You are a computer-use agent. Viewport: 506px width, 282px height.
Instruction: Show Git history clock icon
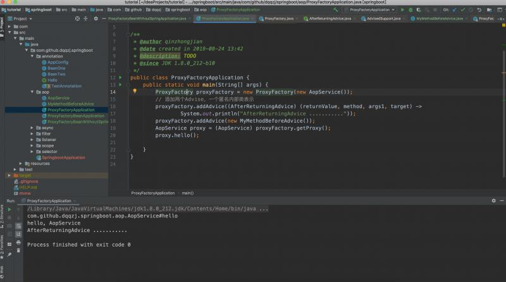[471, 9]
